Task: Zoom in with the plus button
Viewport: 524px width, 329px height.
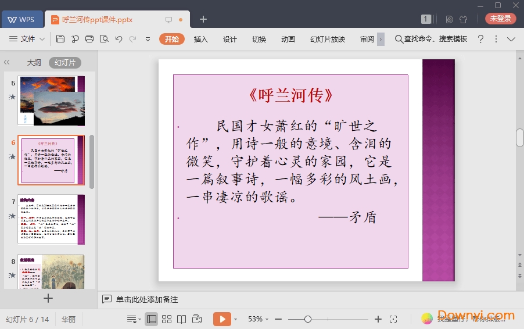Action: click(378, 319)
